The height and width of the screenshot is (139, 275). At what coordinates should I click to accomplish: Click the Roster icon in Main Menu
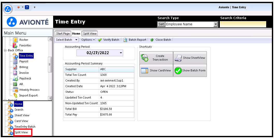(x=16, y=40)
